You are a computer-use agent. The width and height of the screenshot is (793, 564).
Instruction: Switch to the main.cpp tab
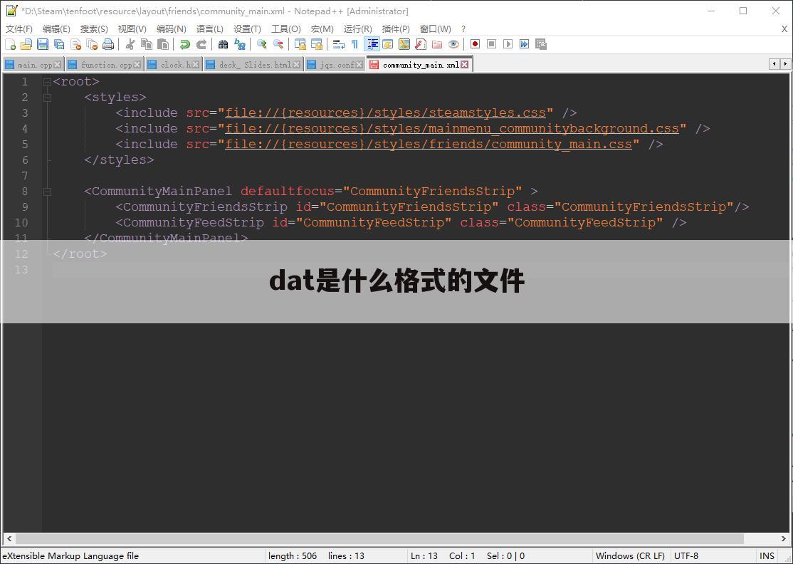click(x=32, y=64)
